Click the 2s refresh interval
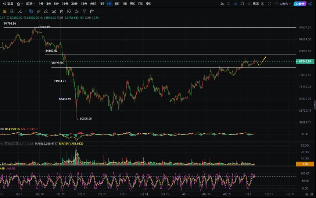Image resolution: width=316 pixels, height=198 pixels. (x=222, y=4)
